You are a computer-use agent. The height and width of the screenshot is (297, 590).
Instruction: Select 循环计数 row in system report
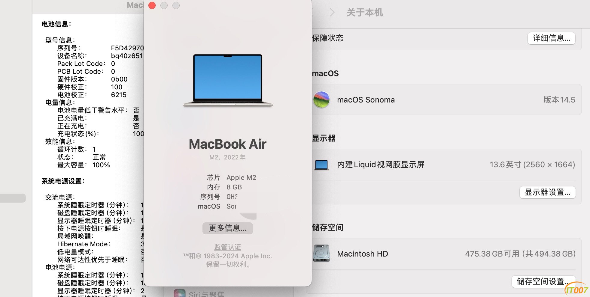pyautogui.click(x=77, y=149)
